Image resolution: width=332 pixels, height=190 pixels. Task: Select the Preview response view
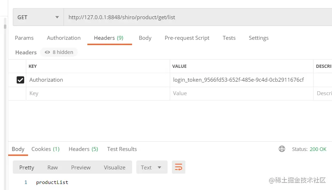click(x=81, y=167)
